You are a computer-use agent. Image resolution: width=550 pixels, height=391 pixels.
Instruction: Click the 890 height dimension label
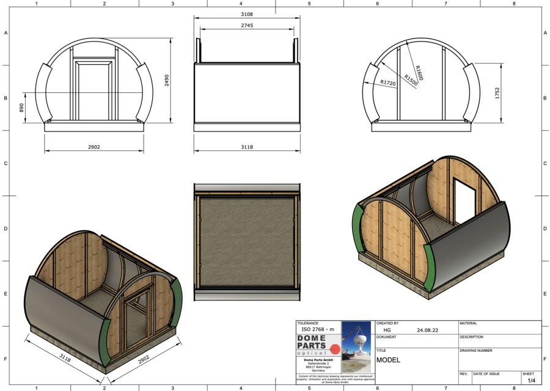click(x=21, y=108)
